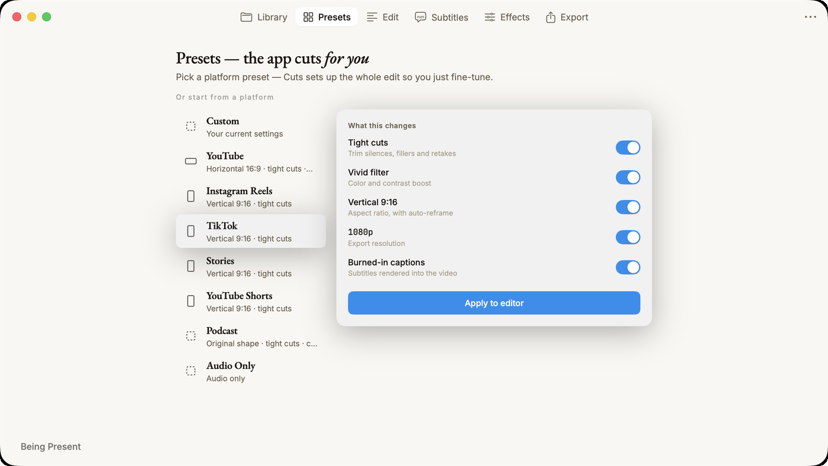Screen dimensions: 828x466
Task: Select the Podcast preset title
Action: [222, 331]
